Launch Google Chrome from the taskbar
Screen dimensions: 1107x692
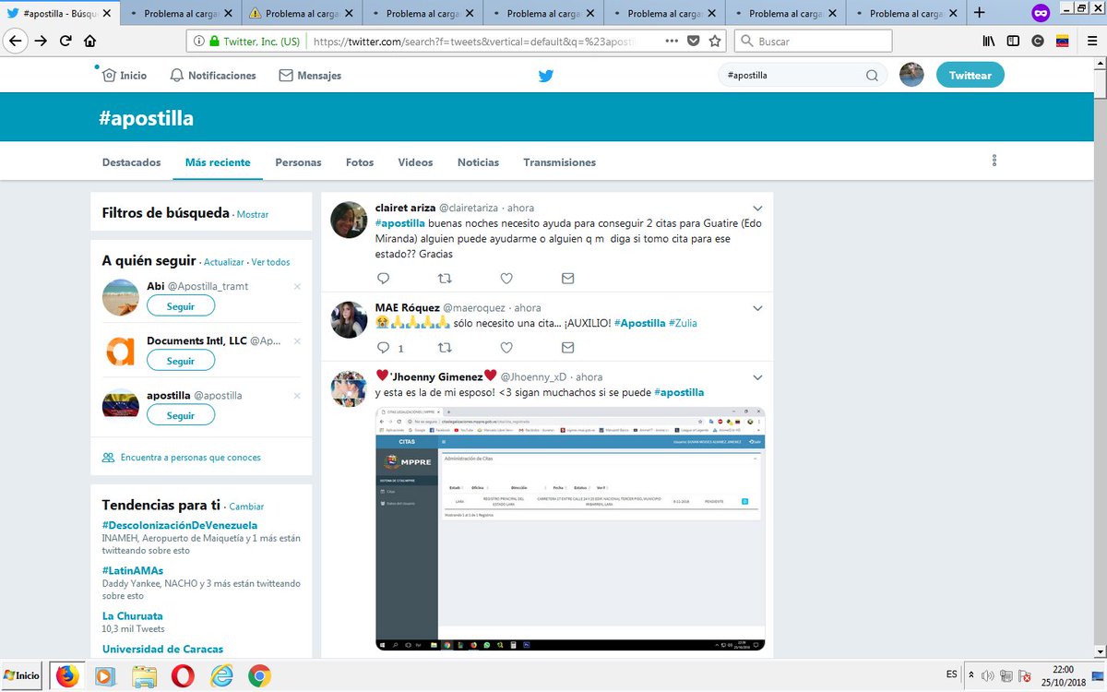259,676
